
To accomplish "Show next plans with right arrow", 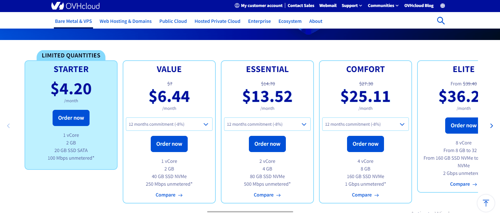I will [491, 126].
